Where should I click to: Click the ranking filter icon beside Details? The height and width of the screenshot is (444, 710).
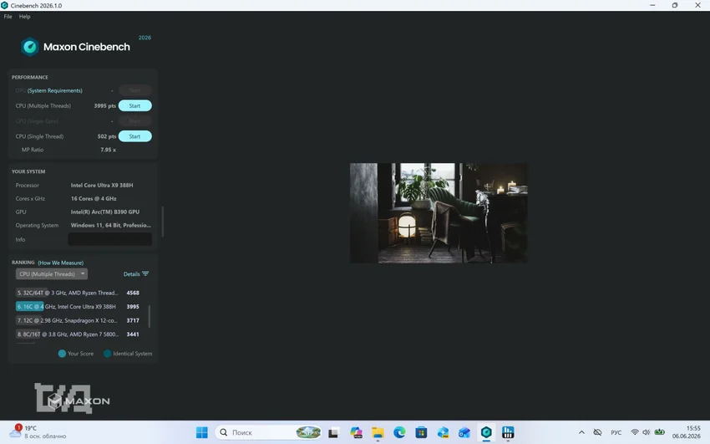pos(145,273)
